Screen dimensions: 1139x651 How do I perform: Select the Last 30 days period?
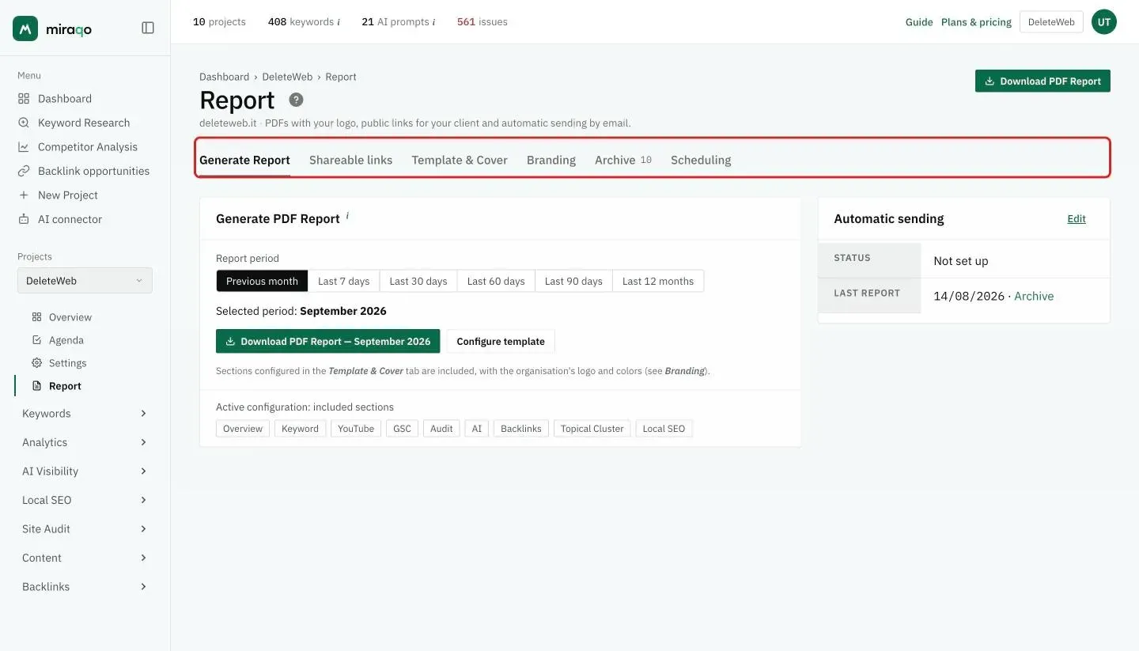(x=418, y=281)
